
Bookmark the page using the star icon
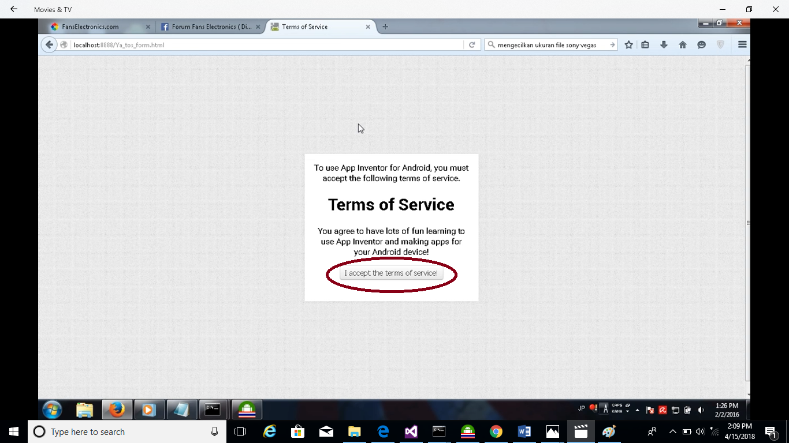628,44
